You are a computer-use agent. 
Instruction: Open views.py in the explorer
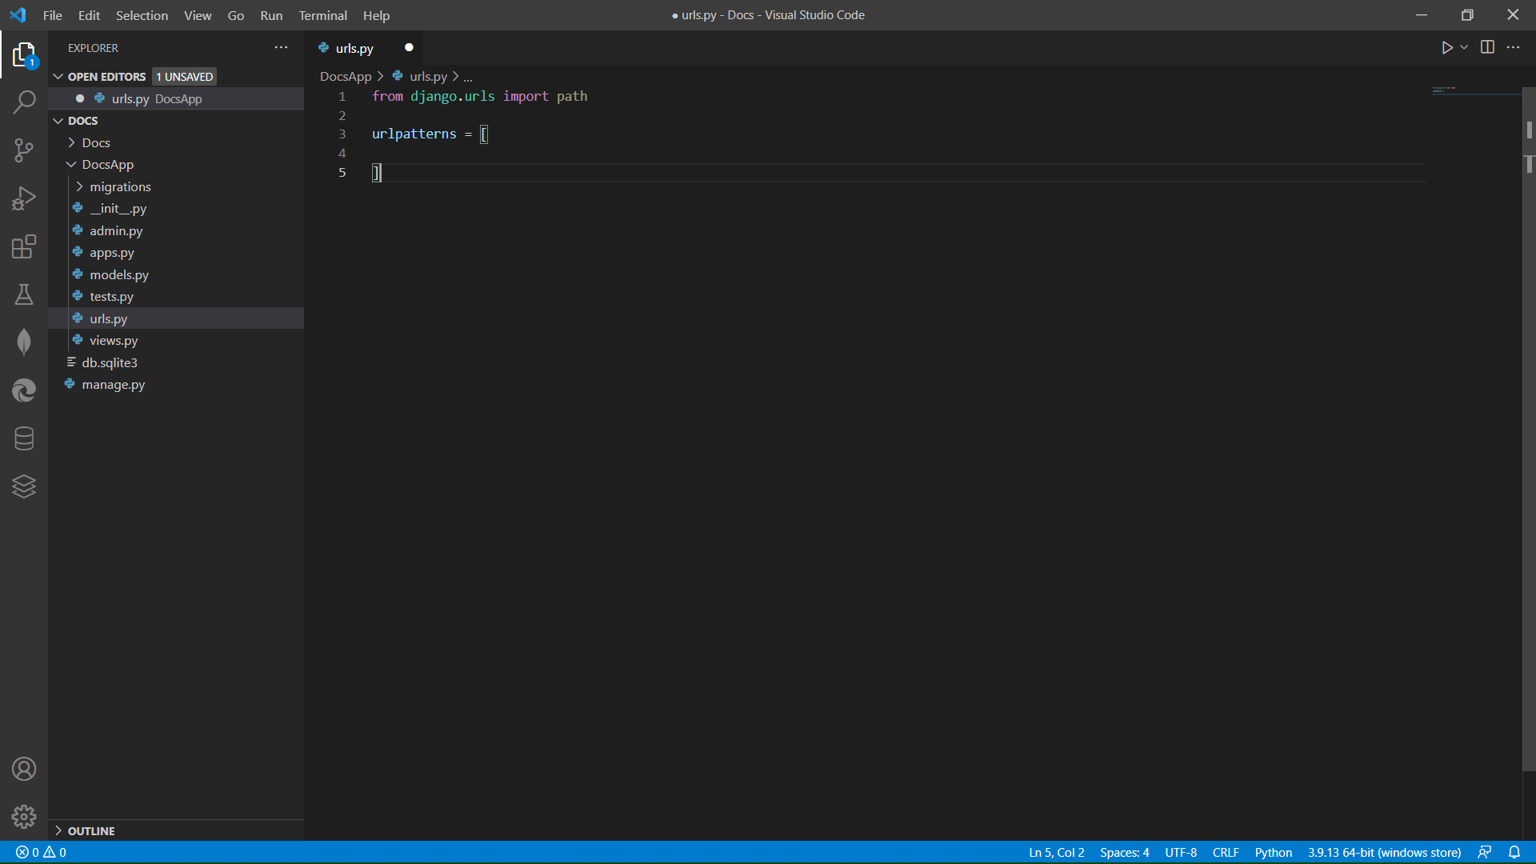114,340
